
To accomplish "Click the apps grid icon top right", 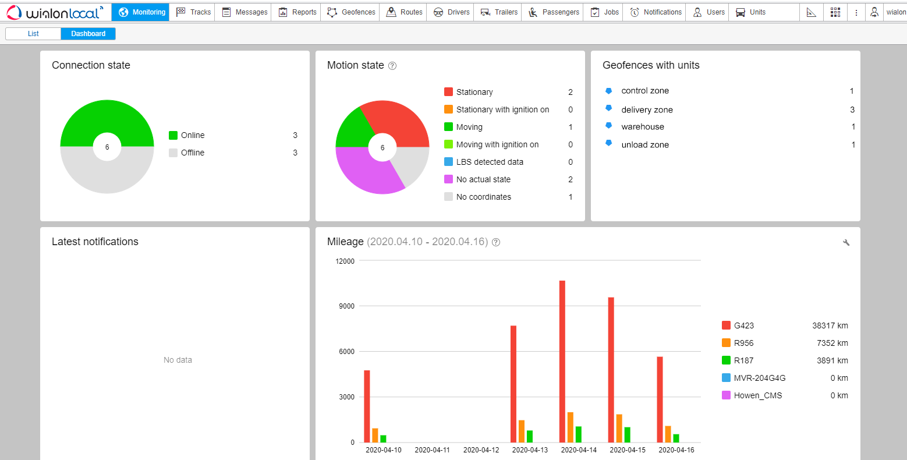I will pyautogui.click(x=835, y=12).
